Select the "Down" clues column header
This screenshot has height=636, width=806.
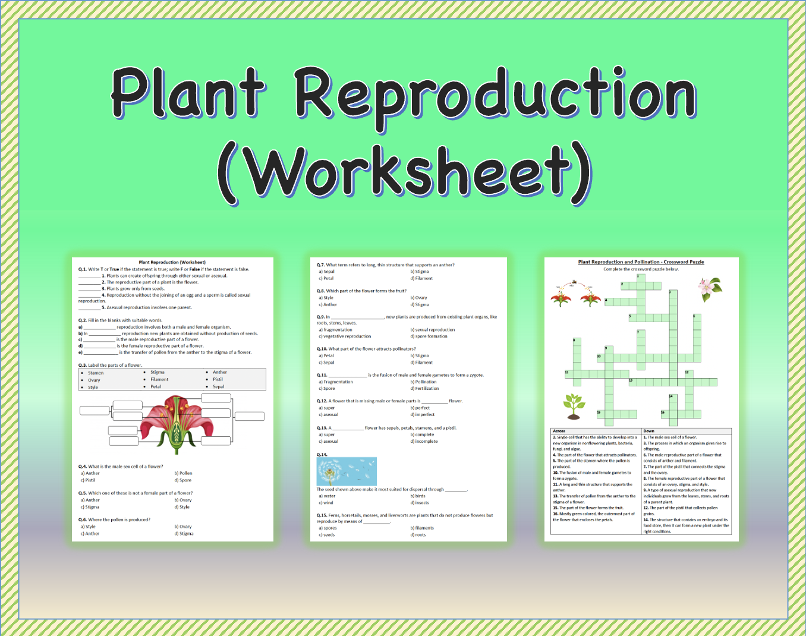(648, 430)
